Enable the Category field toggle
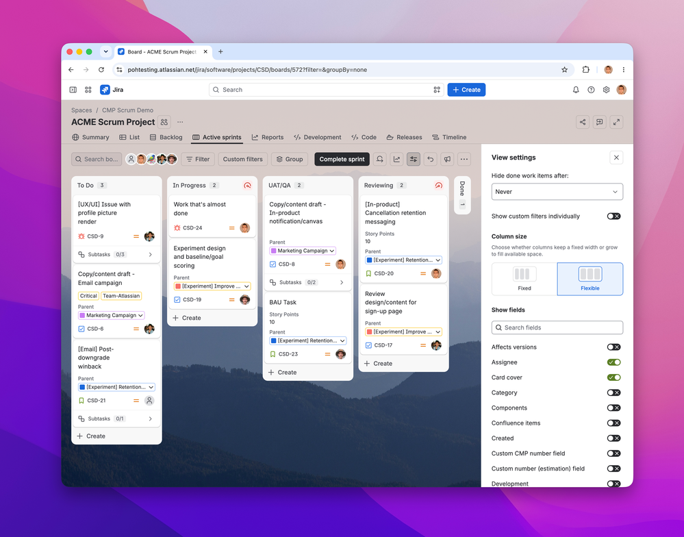Image resolution: width=684 pixels, height=537 pixels. (613, 392)
